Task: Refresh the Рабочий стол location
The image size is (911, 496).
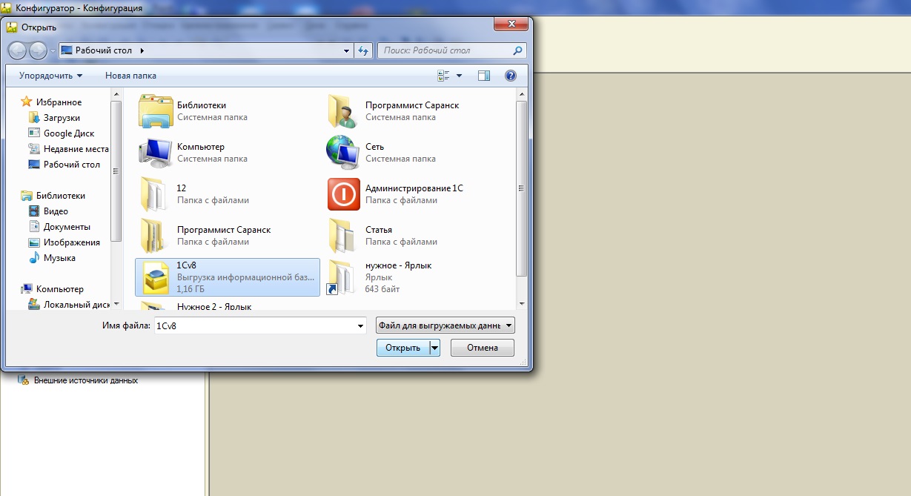Action: [x=363, y=50]
